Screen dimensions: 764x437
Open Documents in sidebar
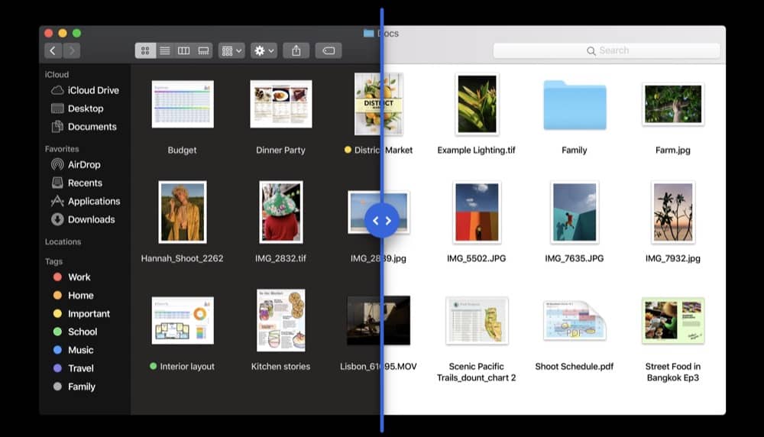84,127
